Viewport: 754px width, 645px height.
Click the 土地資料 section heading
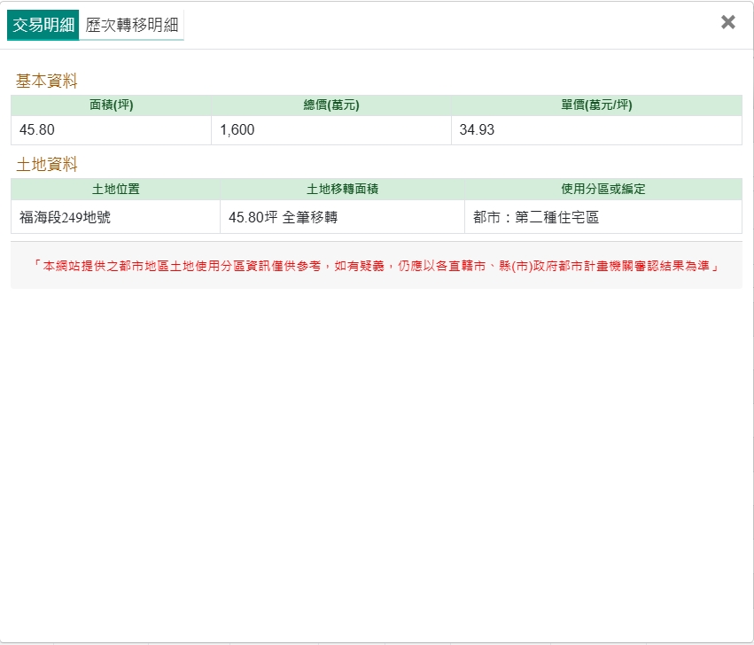[x=46, y=164]
